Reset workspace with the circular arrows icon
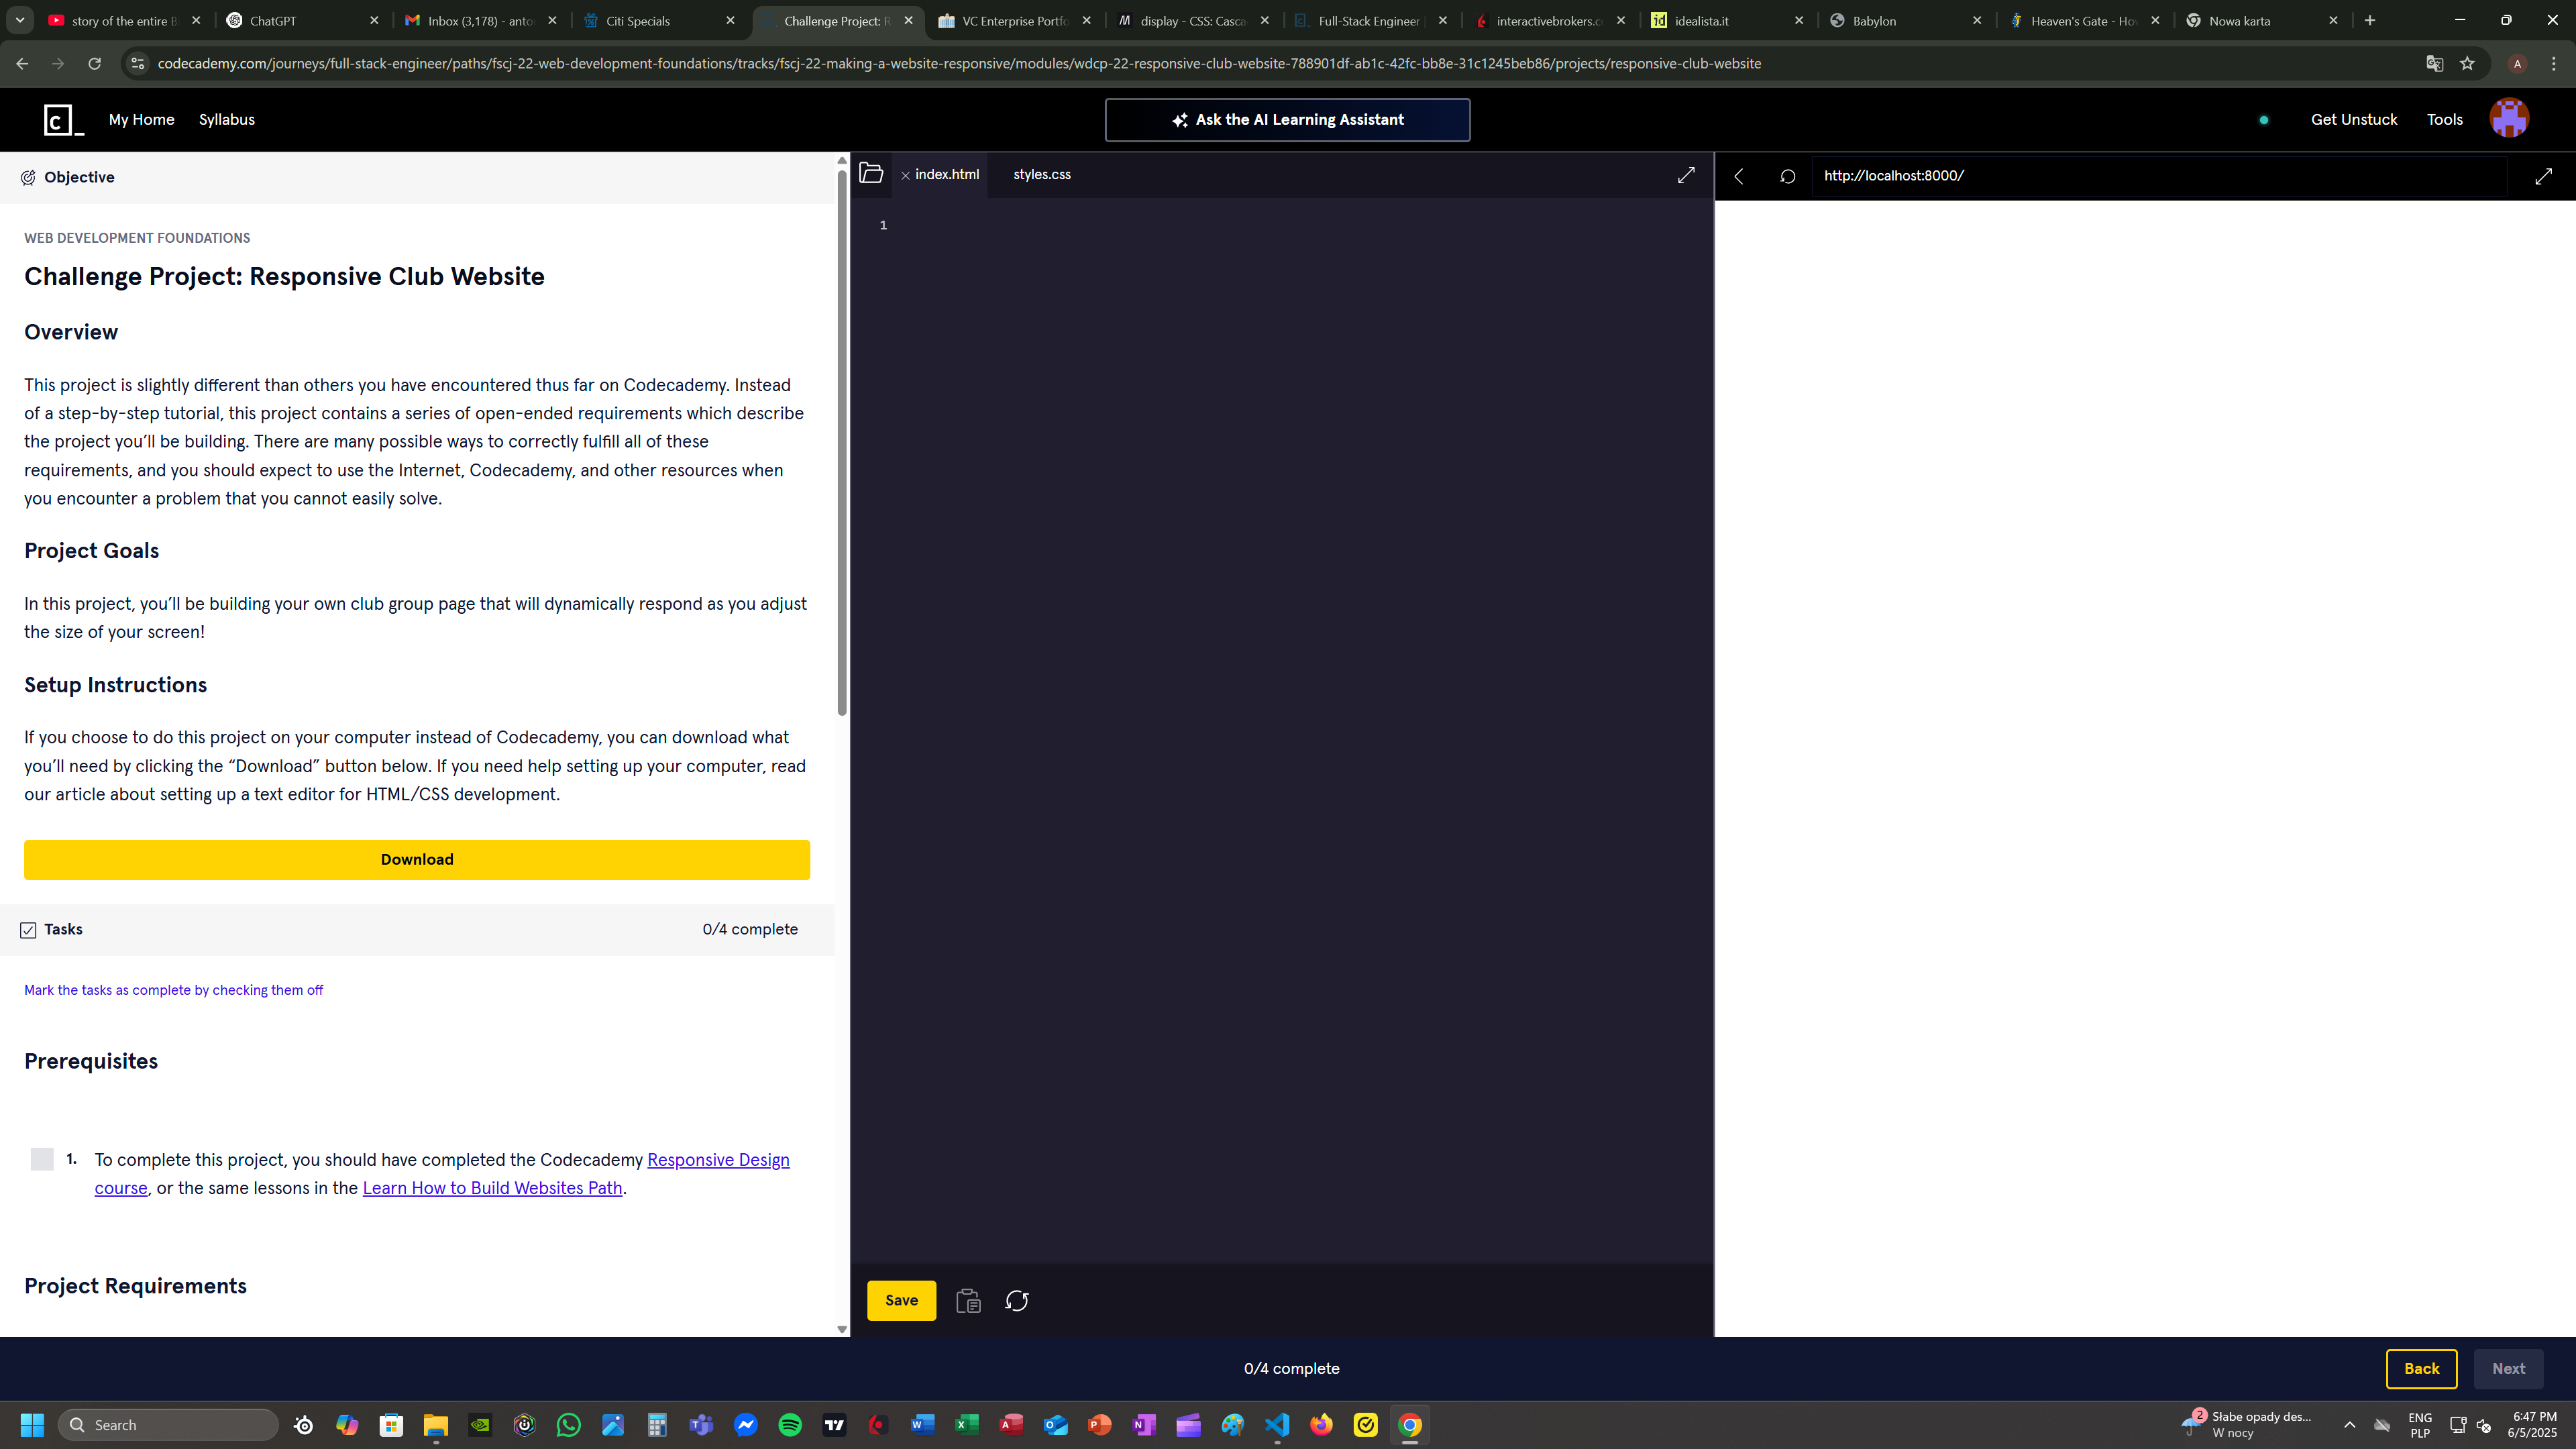The image size is (2576, 1449). [x=1017, y=1300]
